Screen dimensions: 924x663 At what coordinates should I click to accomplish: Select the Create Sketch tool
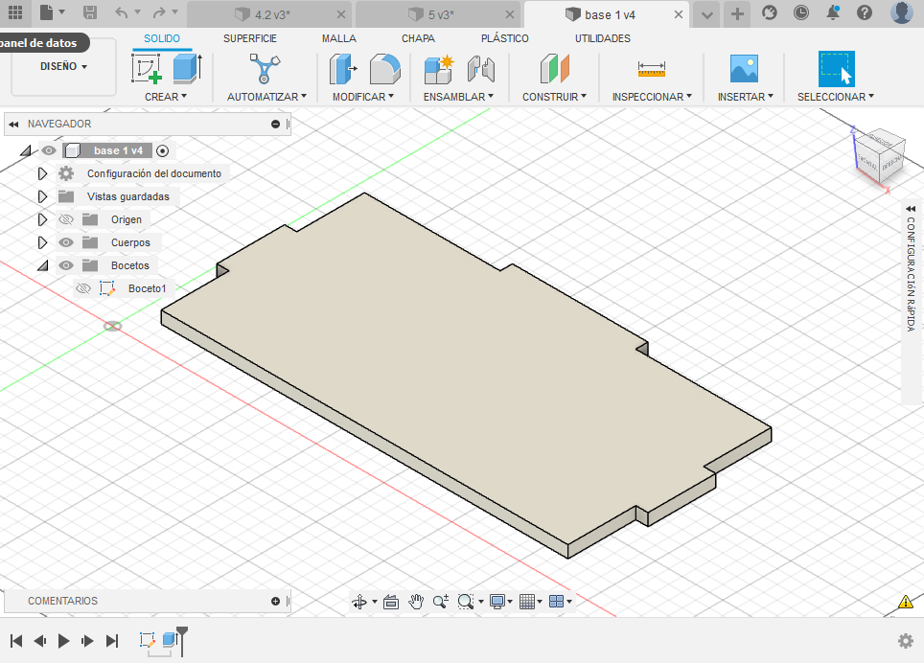click(146, 68)
